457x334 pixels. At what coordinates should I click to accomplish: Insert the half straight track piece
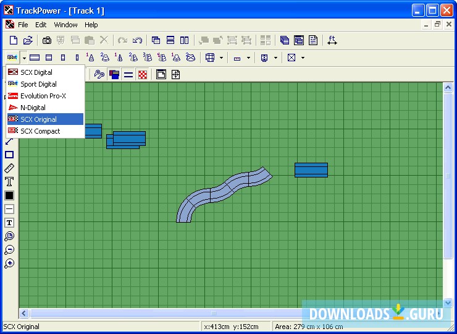click(49, 58)
